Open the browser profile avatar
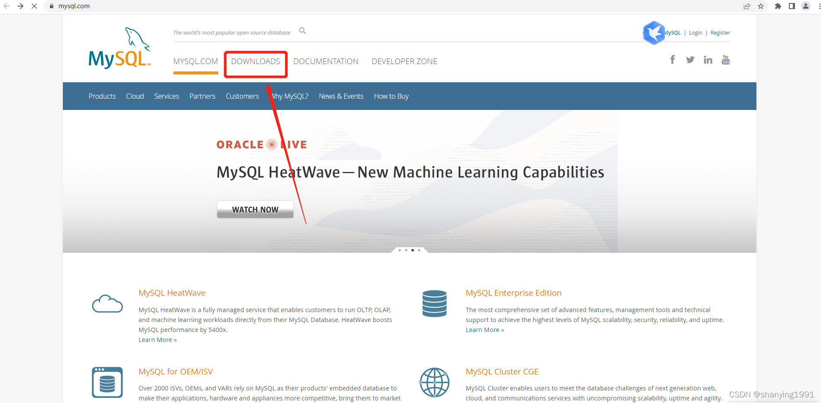 point(806,6)
